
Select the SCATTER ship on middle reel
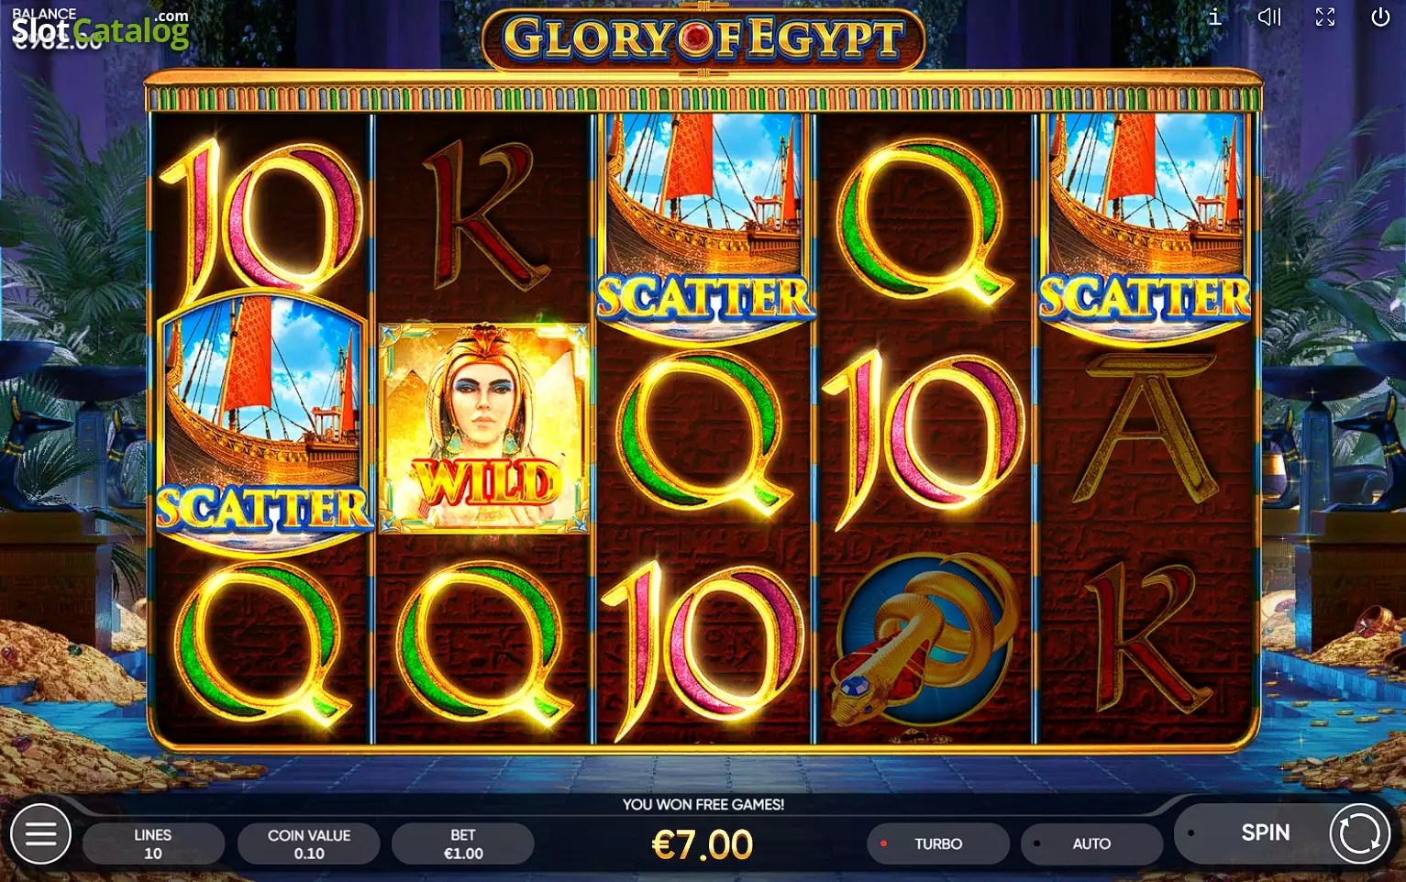[704, 225]
